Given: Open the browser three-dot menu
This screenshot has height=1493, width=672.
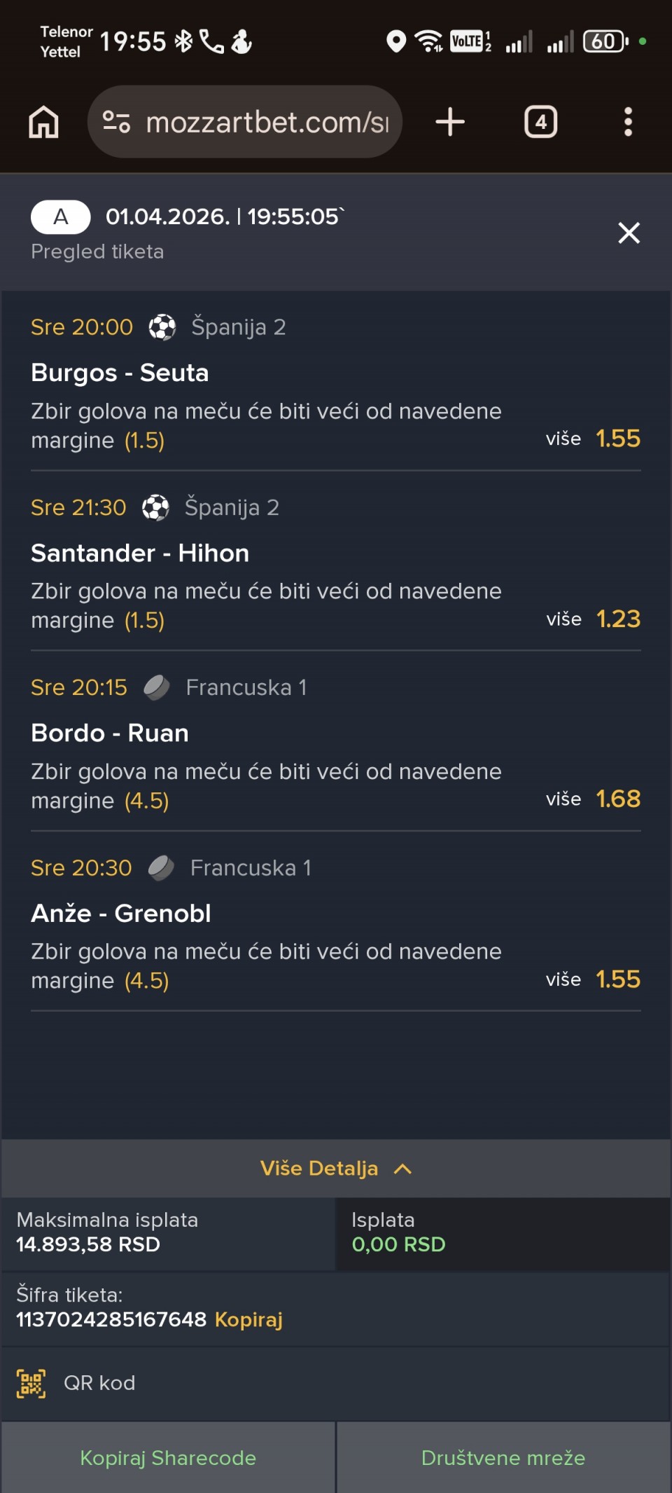Looking at the screenshot, I should click(628, 122).
